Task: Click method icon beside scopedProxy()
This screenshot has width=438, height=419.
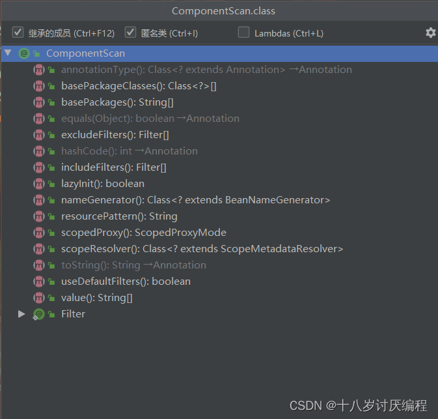Action: point(39,233)
